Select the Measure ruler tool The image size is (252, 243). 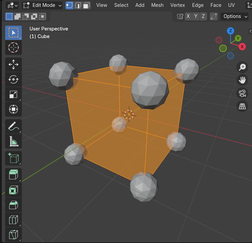click(x=13, y=141)
